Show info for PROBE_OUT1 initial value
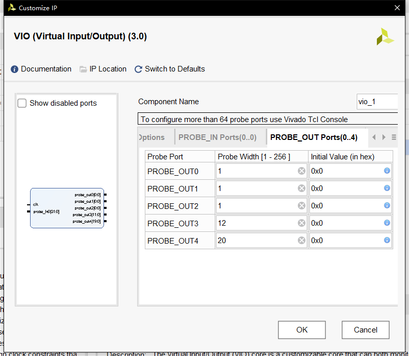This screenshot has width=409, height=356. (387, 188)
